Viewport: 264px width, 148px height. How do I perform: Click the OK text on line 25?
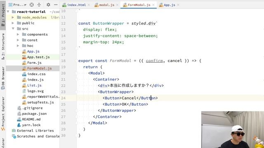(x=124, y=104)
